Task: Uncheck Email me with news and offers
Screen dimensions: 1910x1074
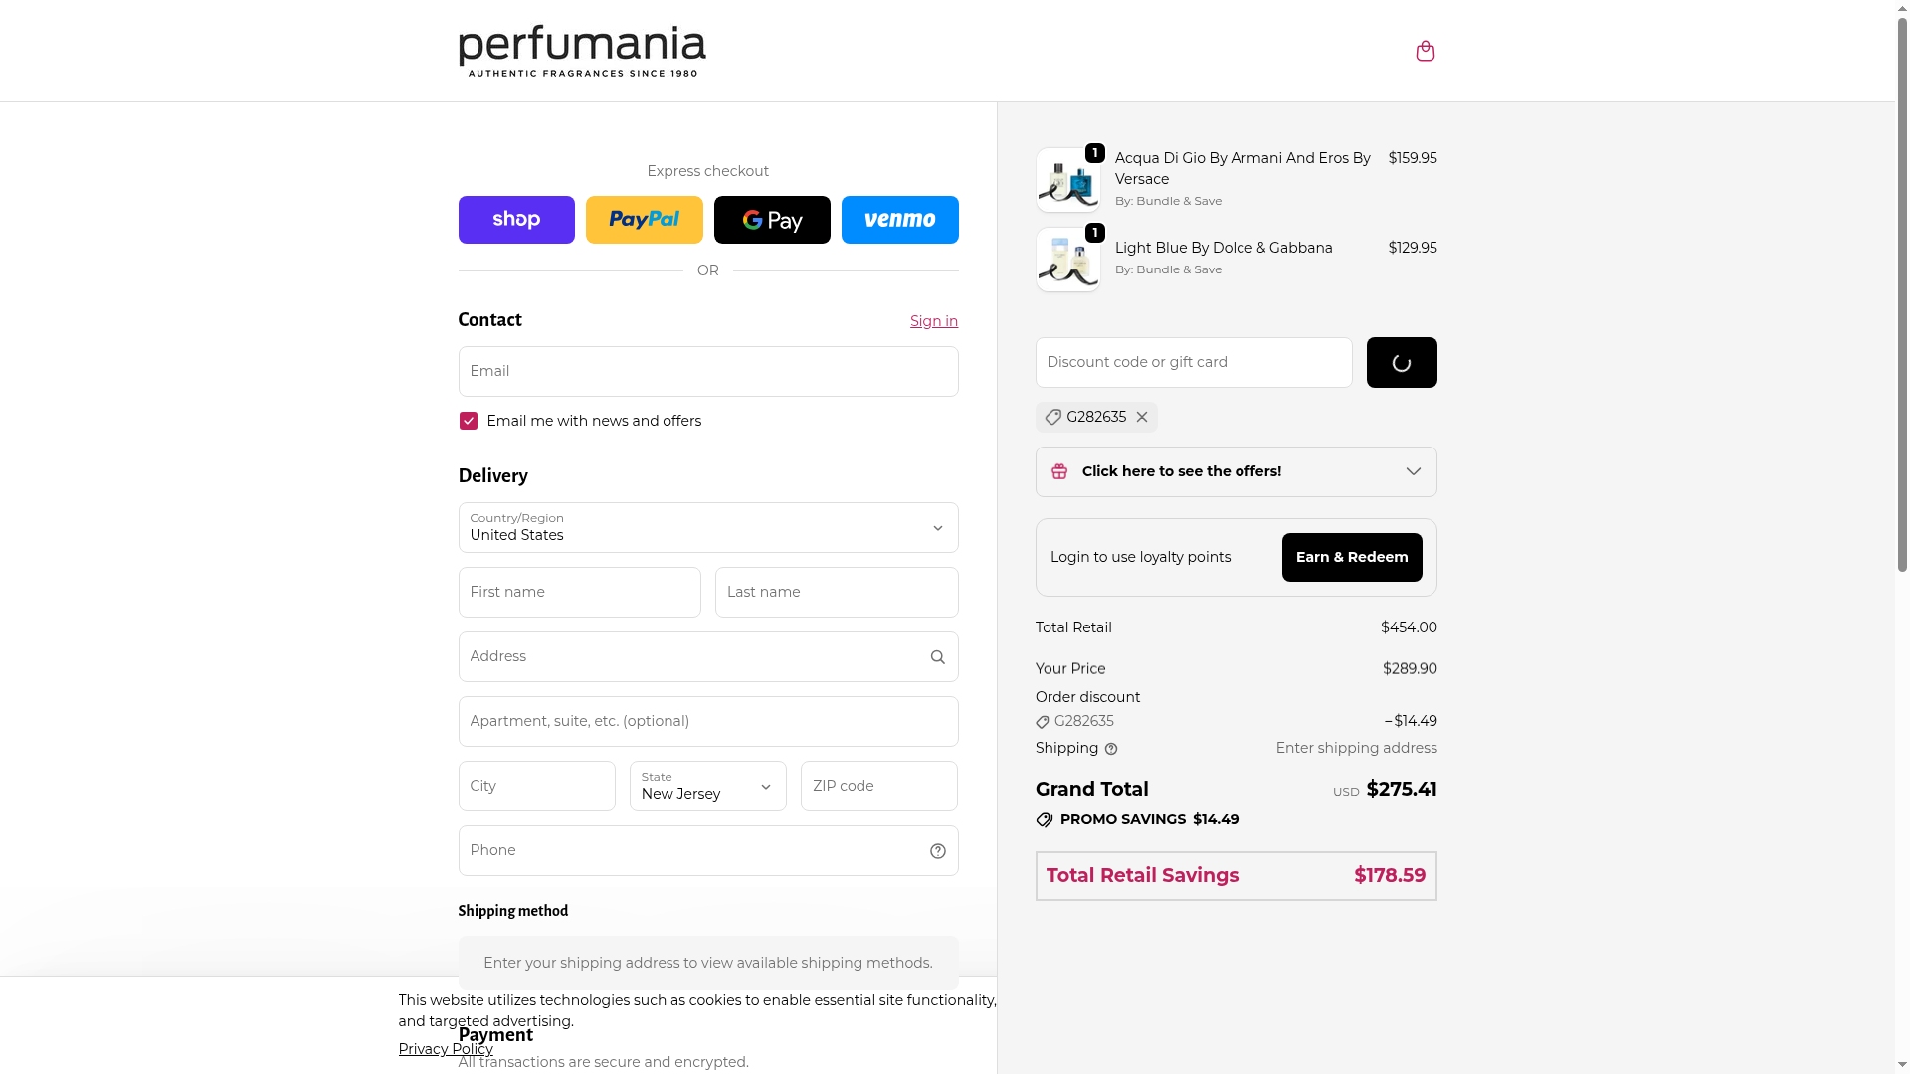Action: [469, 422]
